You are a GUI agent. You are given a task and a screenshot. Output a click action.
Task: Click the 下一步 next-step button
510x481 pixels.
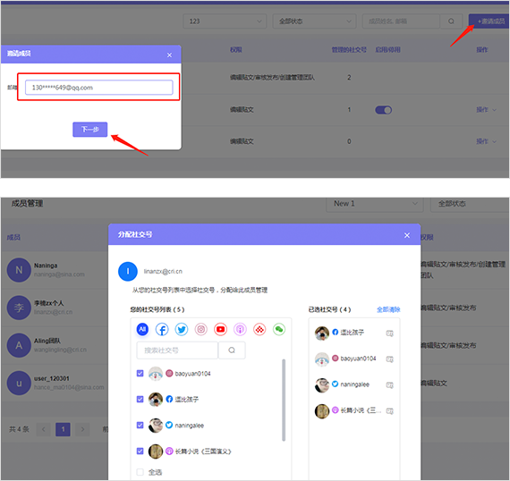click(x=90, y=130)
